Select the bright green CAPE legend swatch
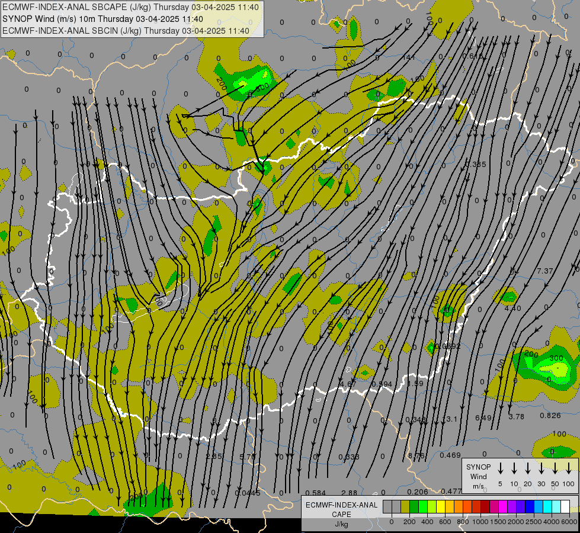 tap(423, 506)
